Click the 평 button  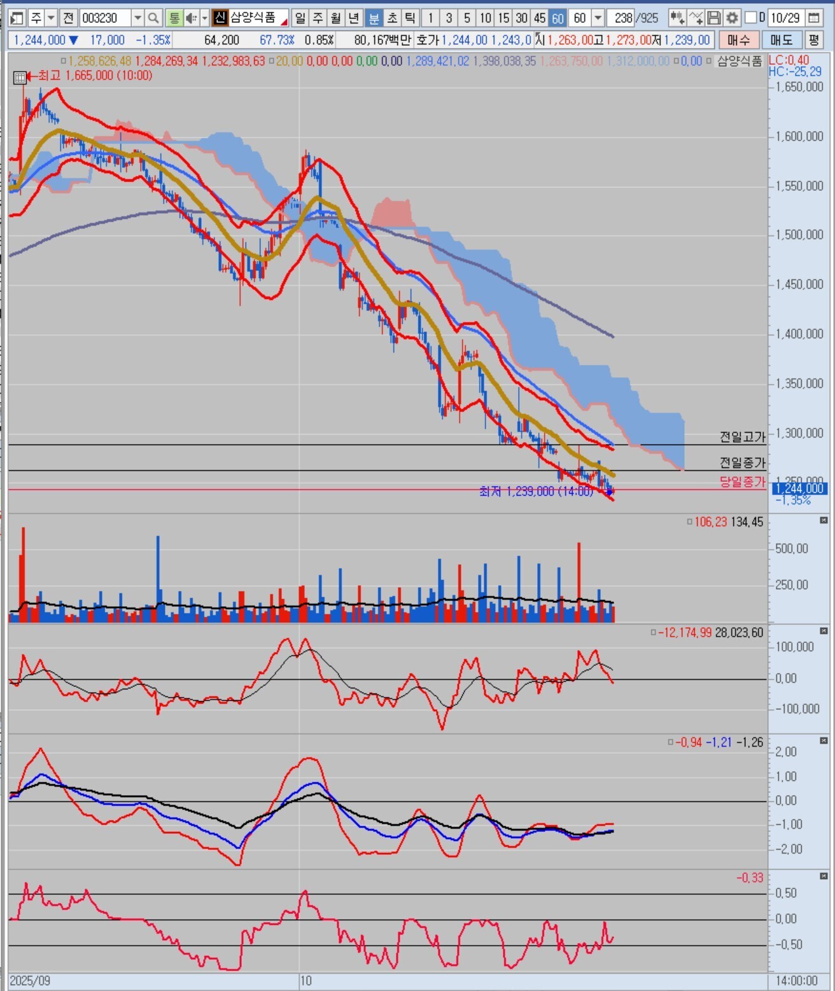pos(814,40)
